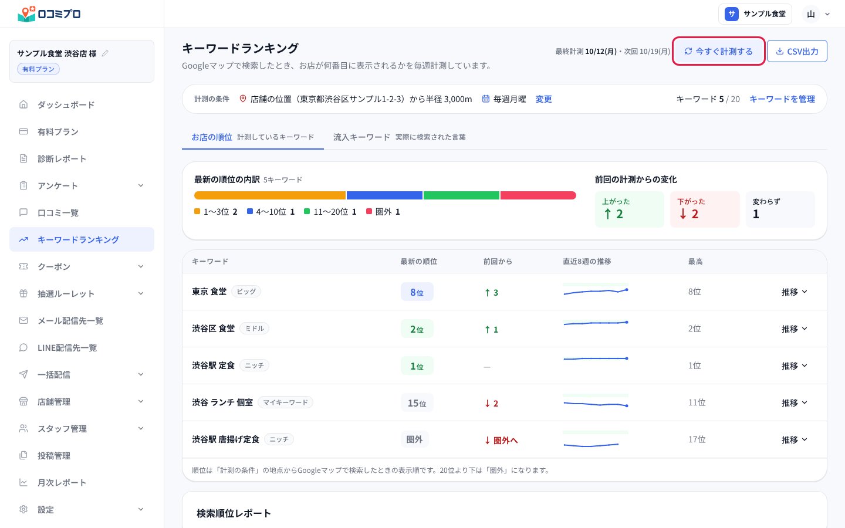
Task: Click the アンケート clipboard icon
Action: (23, 185)
